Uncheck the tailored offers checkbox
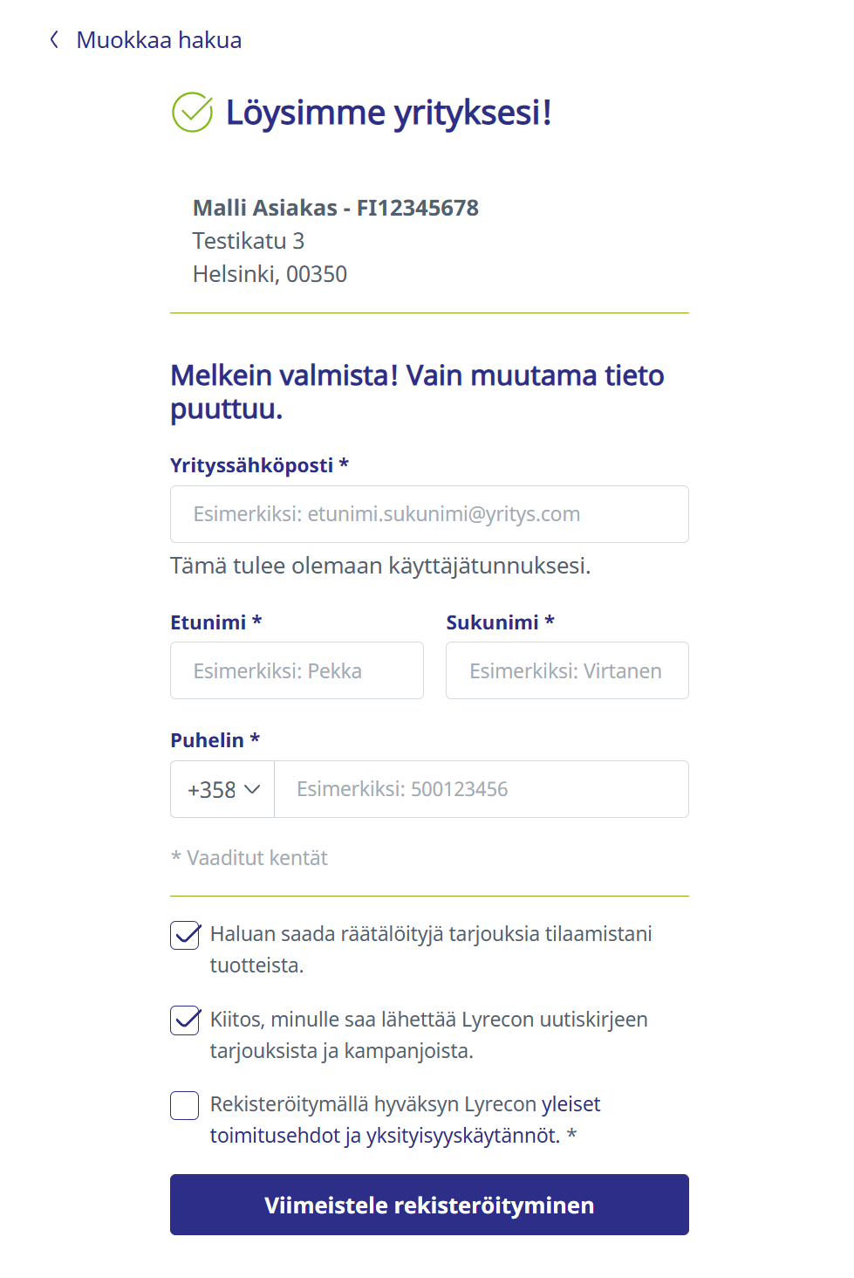This screenshot has width=854, height=1278. (x=185, y=935)
